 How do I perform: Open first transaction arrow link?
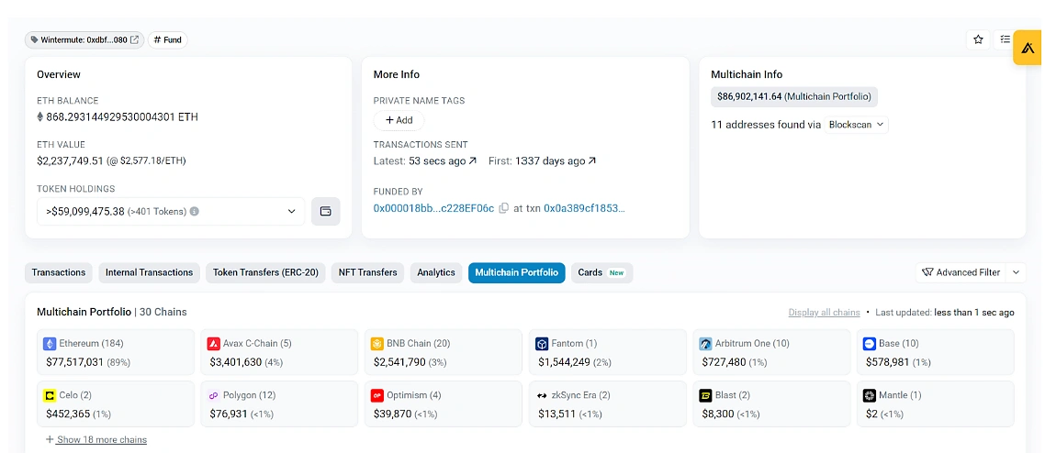point(591,161)
